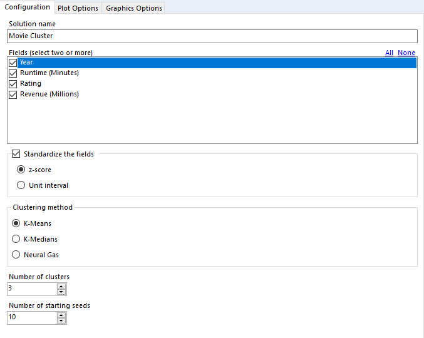424x338 pixels.
Task: Select the z-score radio button
Action: 21,170
